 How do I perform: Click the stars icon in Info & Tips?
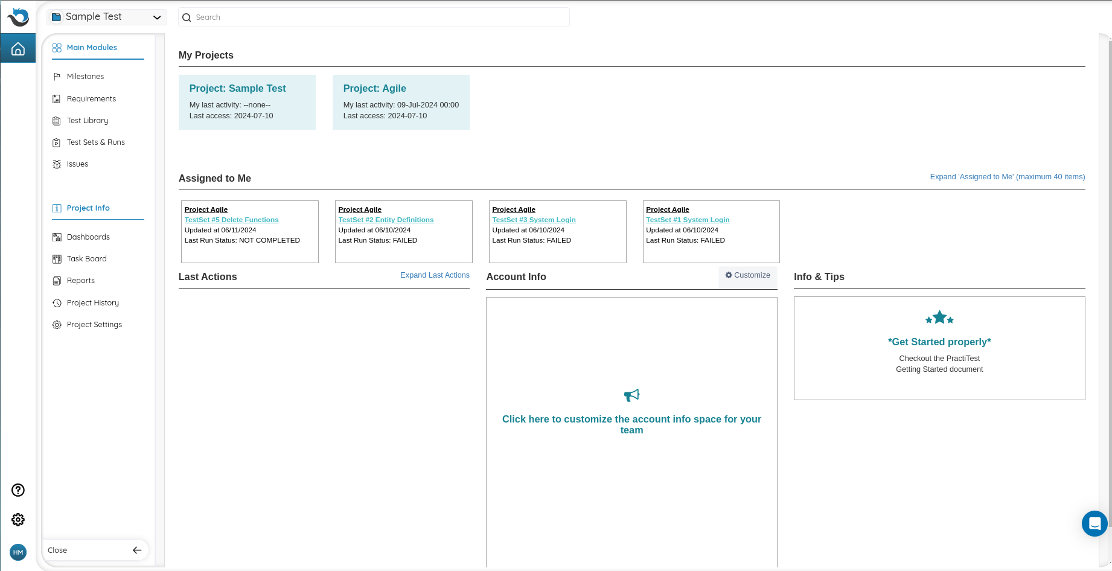(939, 317)
